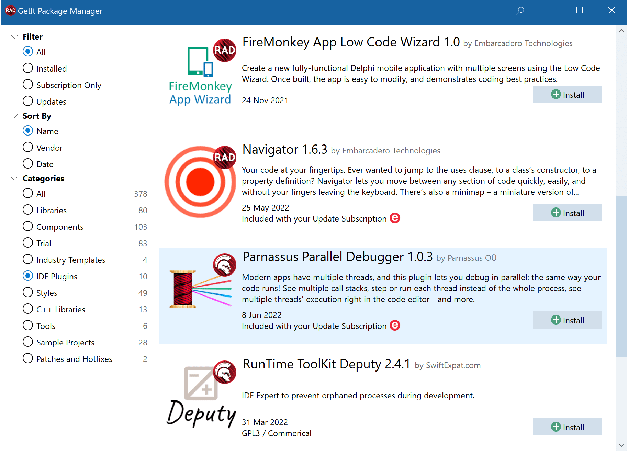Sort packages by Vendor
Viewport: 628px width, 452px height.
pyautogui.click(x=28, y=147)
